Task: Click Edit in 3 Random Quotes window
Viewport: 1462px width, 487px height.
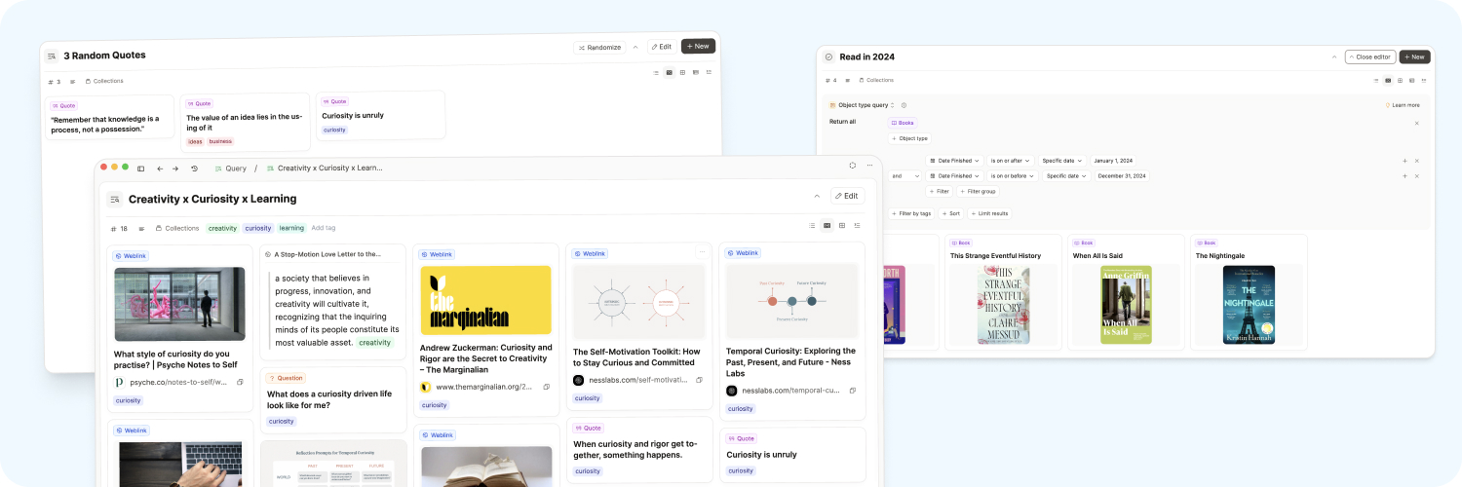Action: click(662, 46)
